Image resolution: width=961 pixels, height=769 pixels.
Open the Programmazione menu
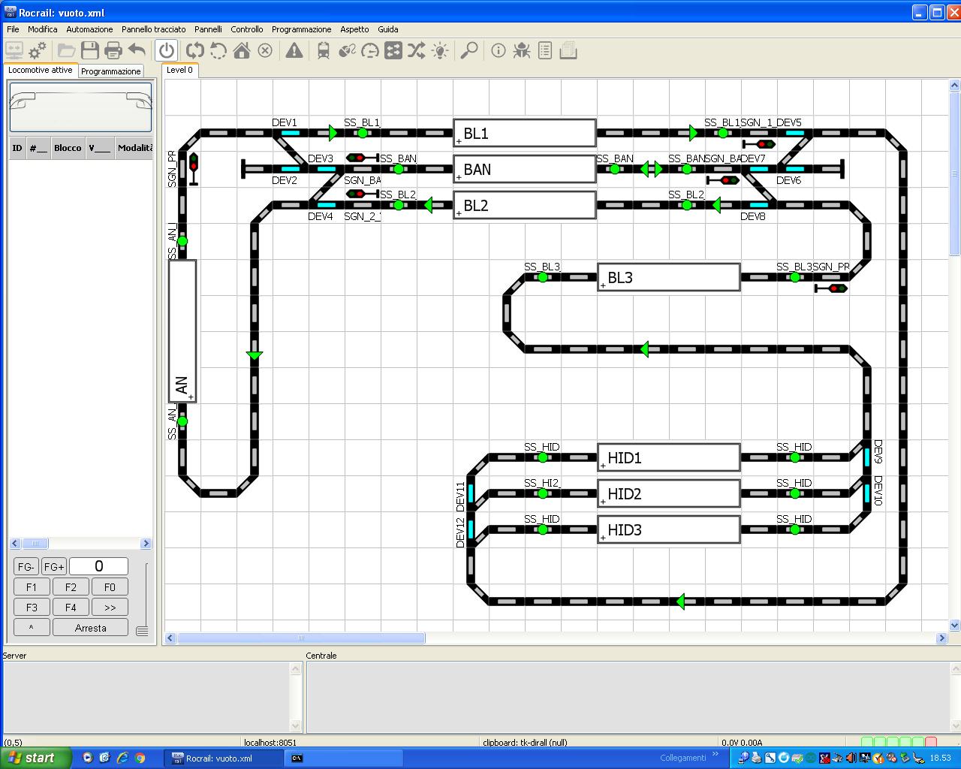pyautogui.click(x=302, y=29)
